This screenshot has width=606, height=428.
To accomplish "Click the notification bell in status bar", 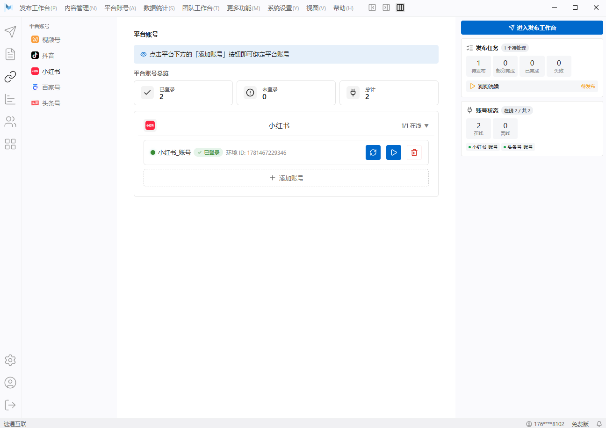I will [x=599, y=424].
